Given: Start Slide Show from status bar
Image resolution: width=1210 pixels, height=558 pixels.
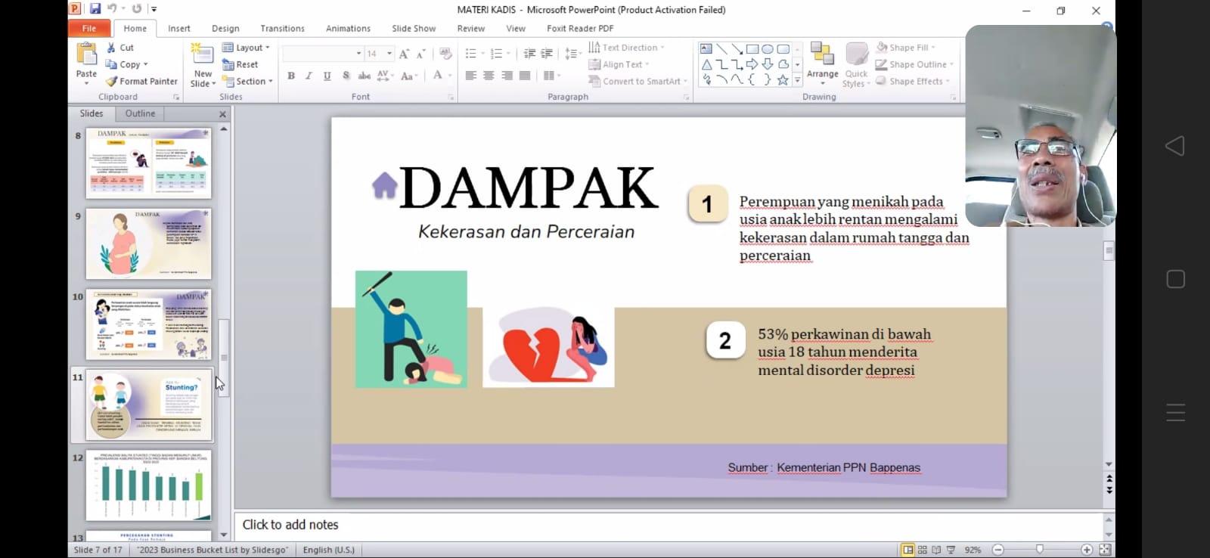Looking at the screenshot, I should point(951,550).
